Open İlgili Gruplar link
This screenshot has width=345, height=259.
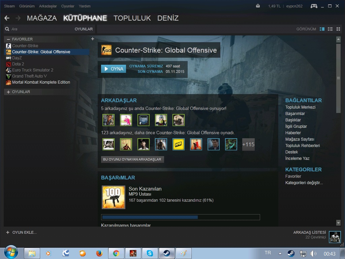coord(296,126)
